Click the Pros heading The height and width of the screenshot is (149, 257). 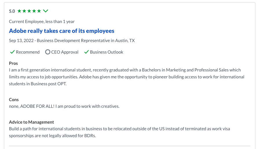13,63
